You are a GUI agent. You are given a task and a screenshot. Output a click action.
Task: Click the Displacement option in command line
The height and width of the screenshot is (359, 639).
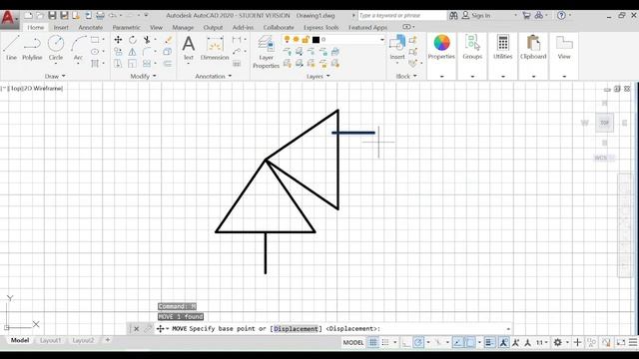click(x=296, y=328)
